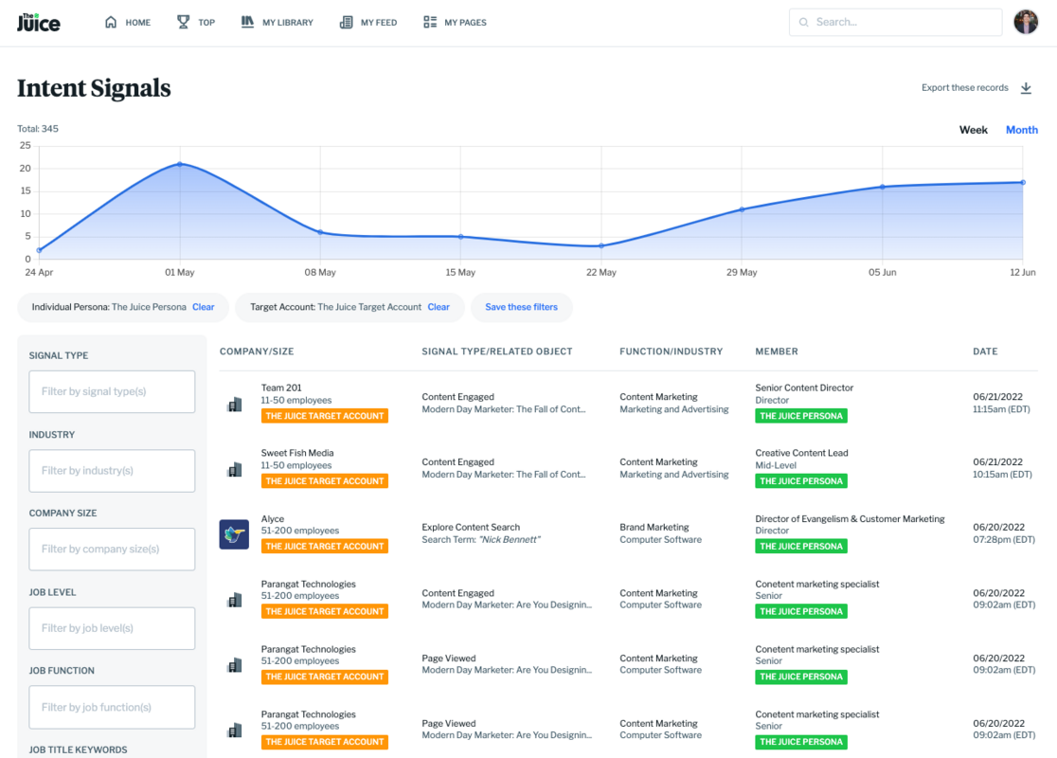
Task: Open the signal type filter dropdown
Action: (112, 391)
